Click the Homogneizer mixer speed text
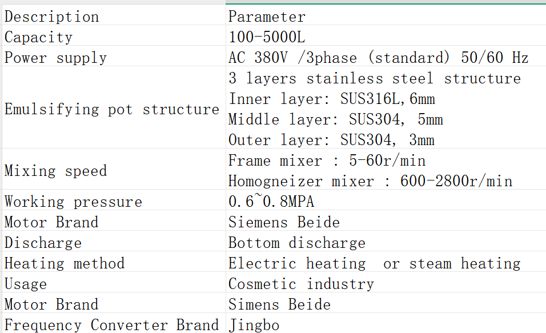 (370, 181)
